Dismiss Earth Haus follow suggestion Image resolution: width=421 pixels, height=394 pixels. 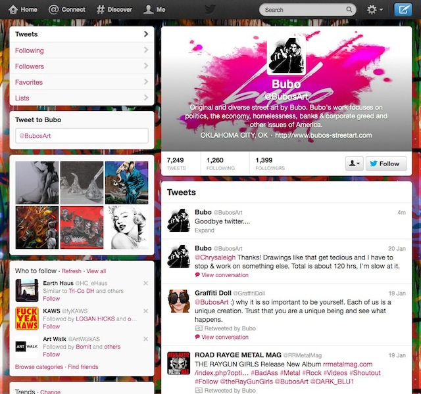click(145, 283)
